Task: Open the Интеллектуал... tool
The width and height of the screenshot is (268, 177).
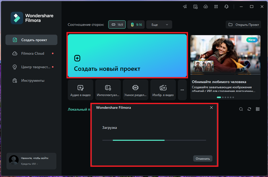Action: pos(108,90)
